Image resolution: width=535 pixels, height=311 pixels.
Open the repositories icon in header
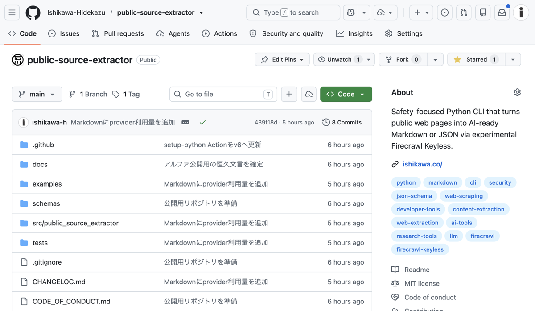coord(483,12)
